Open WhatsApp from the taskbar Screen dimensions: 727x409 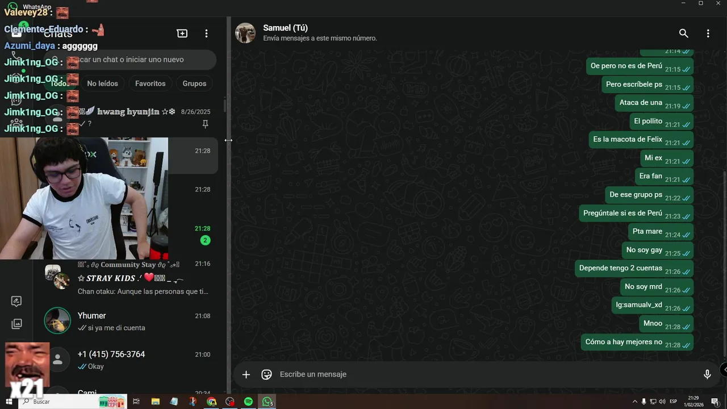point(267,402)
